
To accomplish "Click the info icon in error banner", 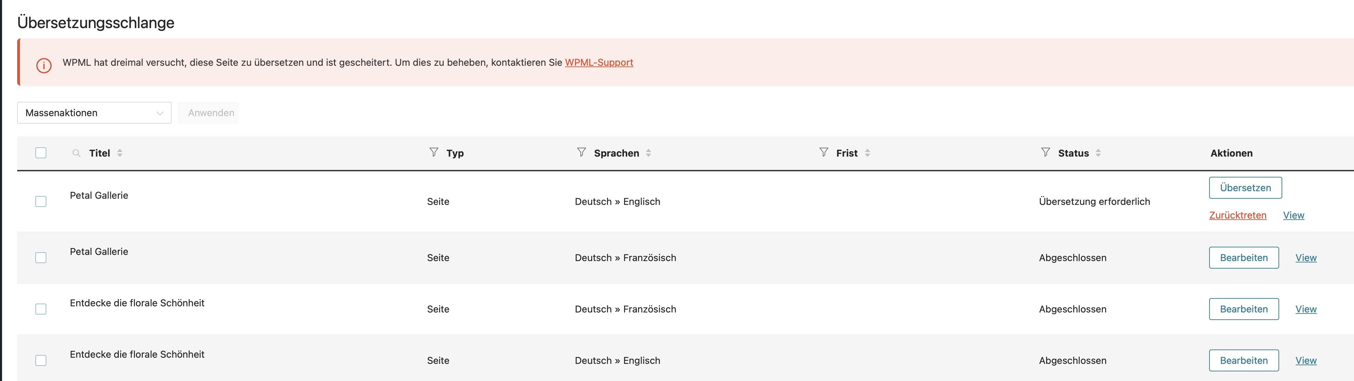I will coord(44,65).
